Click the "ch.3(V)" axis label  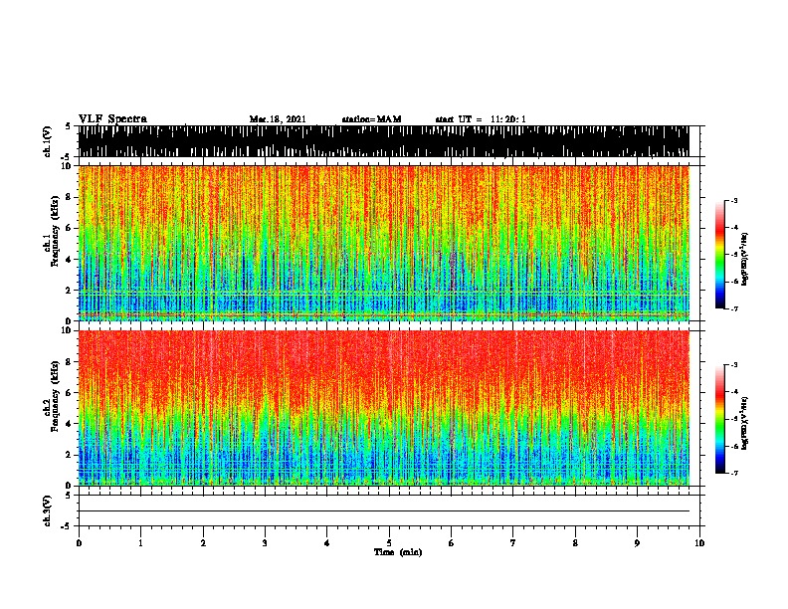(x=48, y=510)
